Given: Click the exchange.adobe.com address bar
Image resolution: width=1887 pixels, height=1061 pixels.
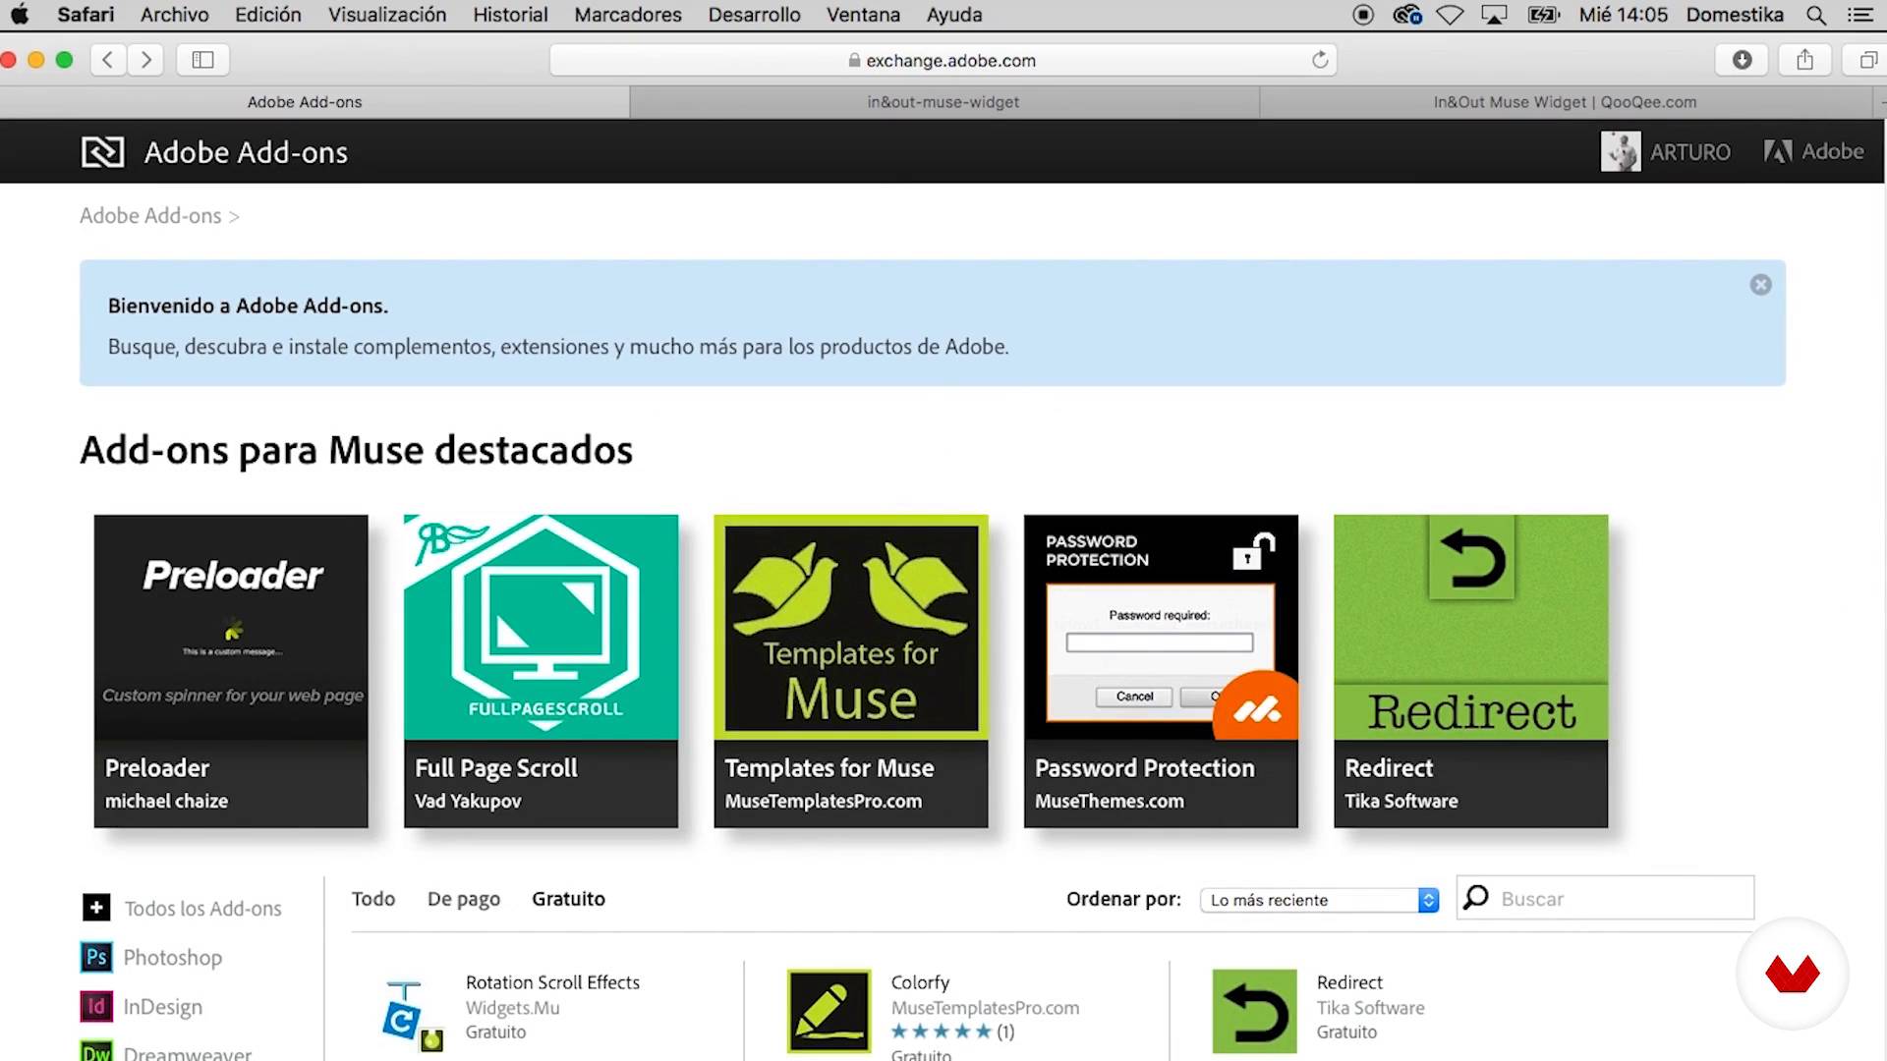Looking at the screenshot, I should point(942,60).
